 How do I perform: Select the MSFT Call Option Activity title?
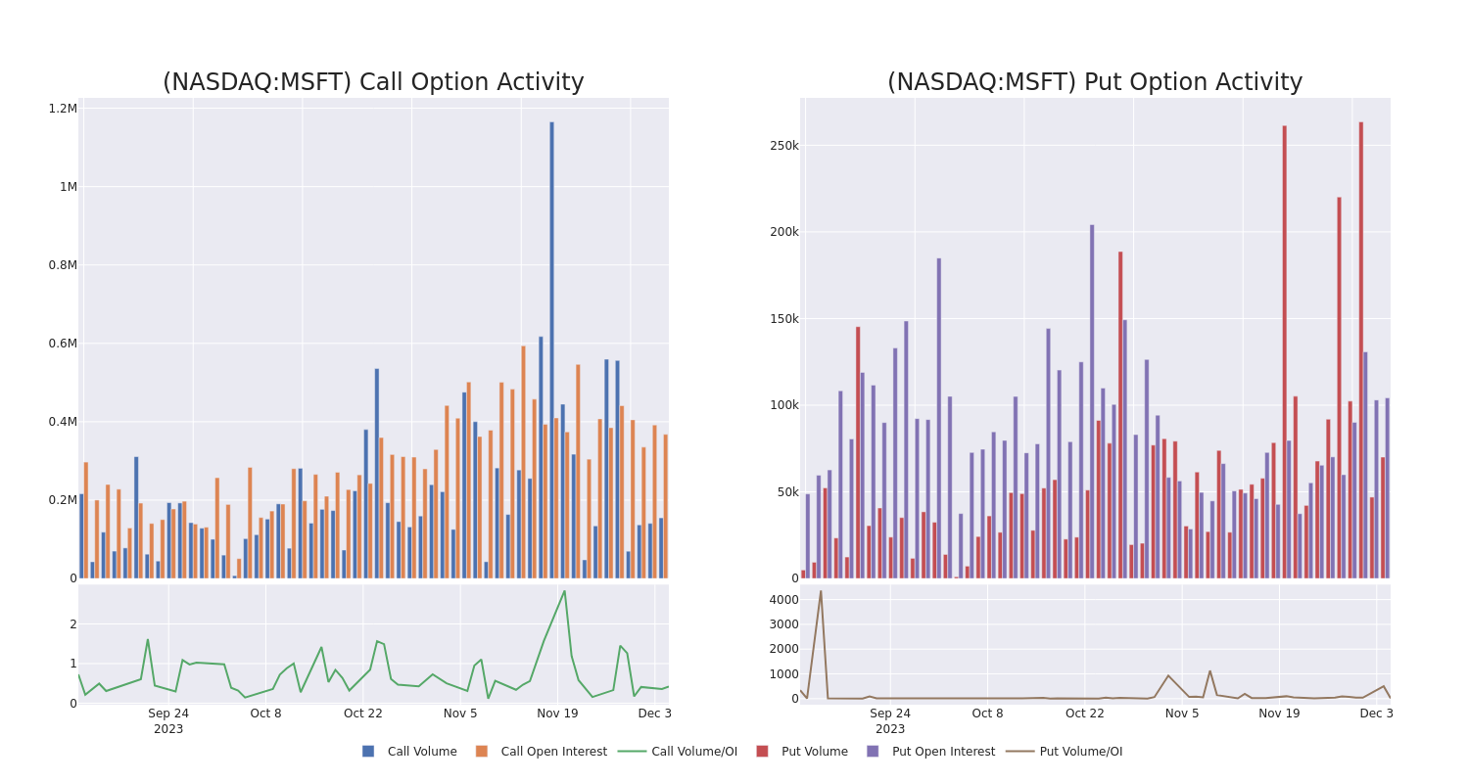tap(373, 82)
